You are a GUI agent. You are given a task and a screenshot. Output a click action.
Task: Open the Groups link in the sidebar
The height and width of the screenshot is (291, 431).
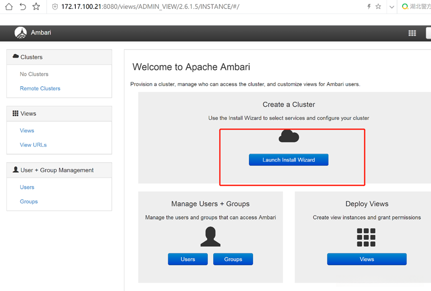tap(29, 202)
